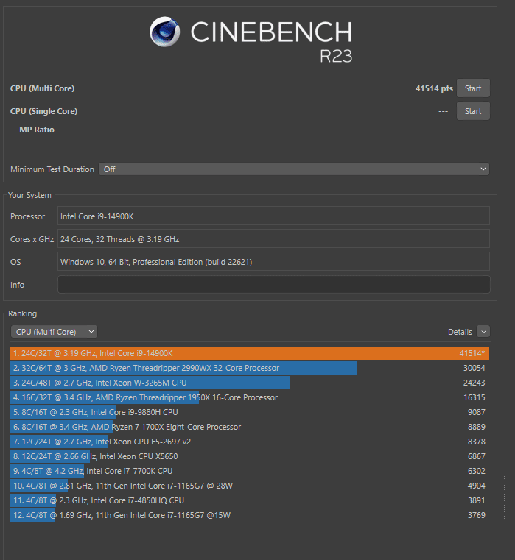The image size is (515, 560).
Task: Open the Minimum Test Duration dropdown
Action: (294, 169)
